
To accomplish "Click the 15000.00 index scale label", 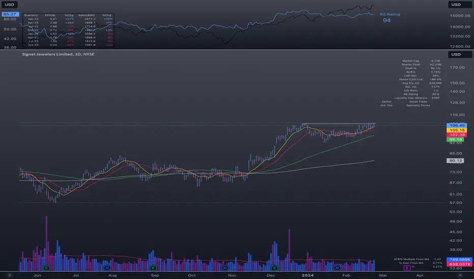I will pos(460,16).
